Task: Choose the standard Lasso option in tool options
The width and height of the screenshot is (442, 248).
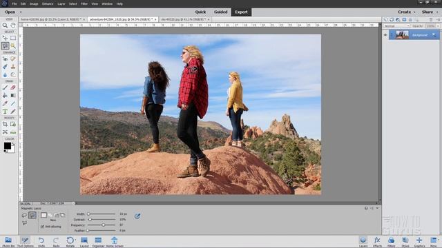Action: pos(24,216)
